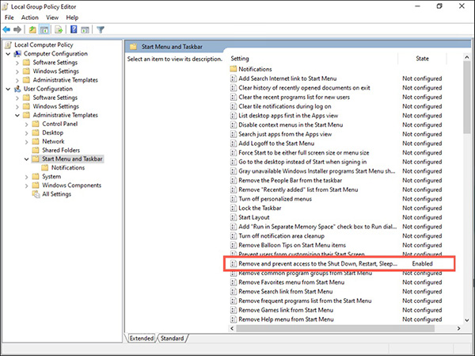
Task: Click the Back arrow in toolbar
Action: [x=7, y=29]
